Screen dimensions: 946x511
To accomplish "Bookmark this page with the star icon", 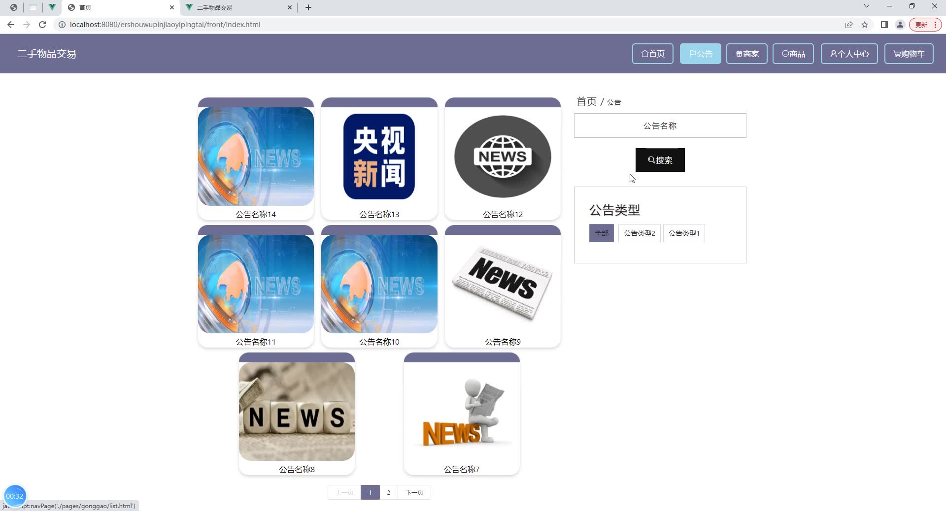I will click(x=865, y=25).
